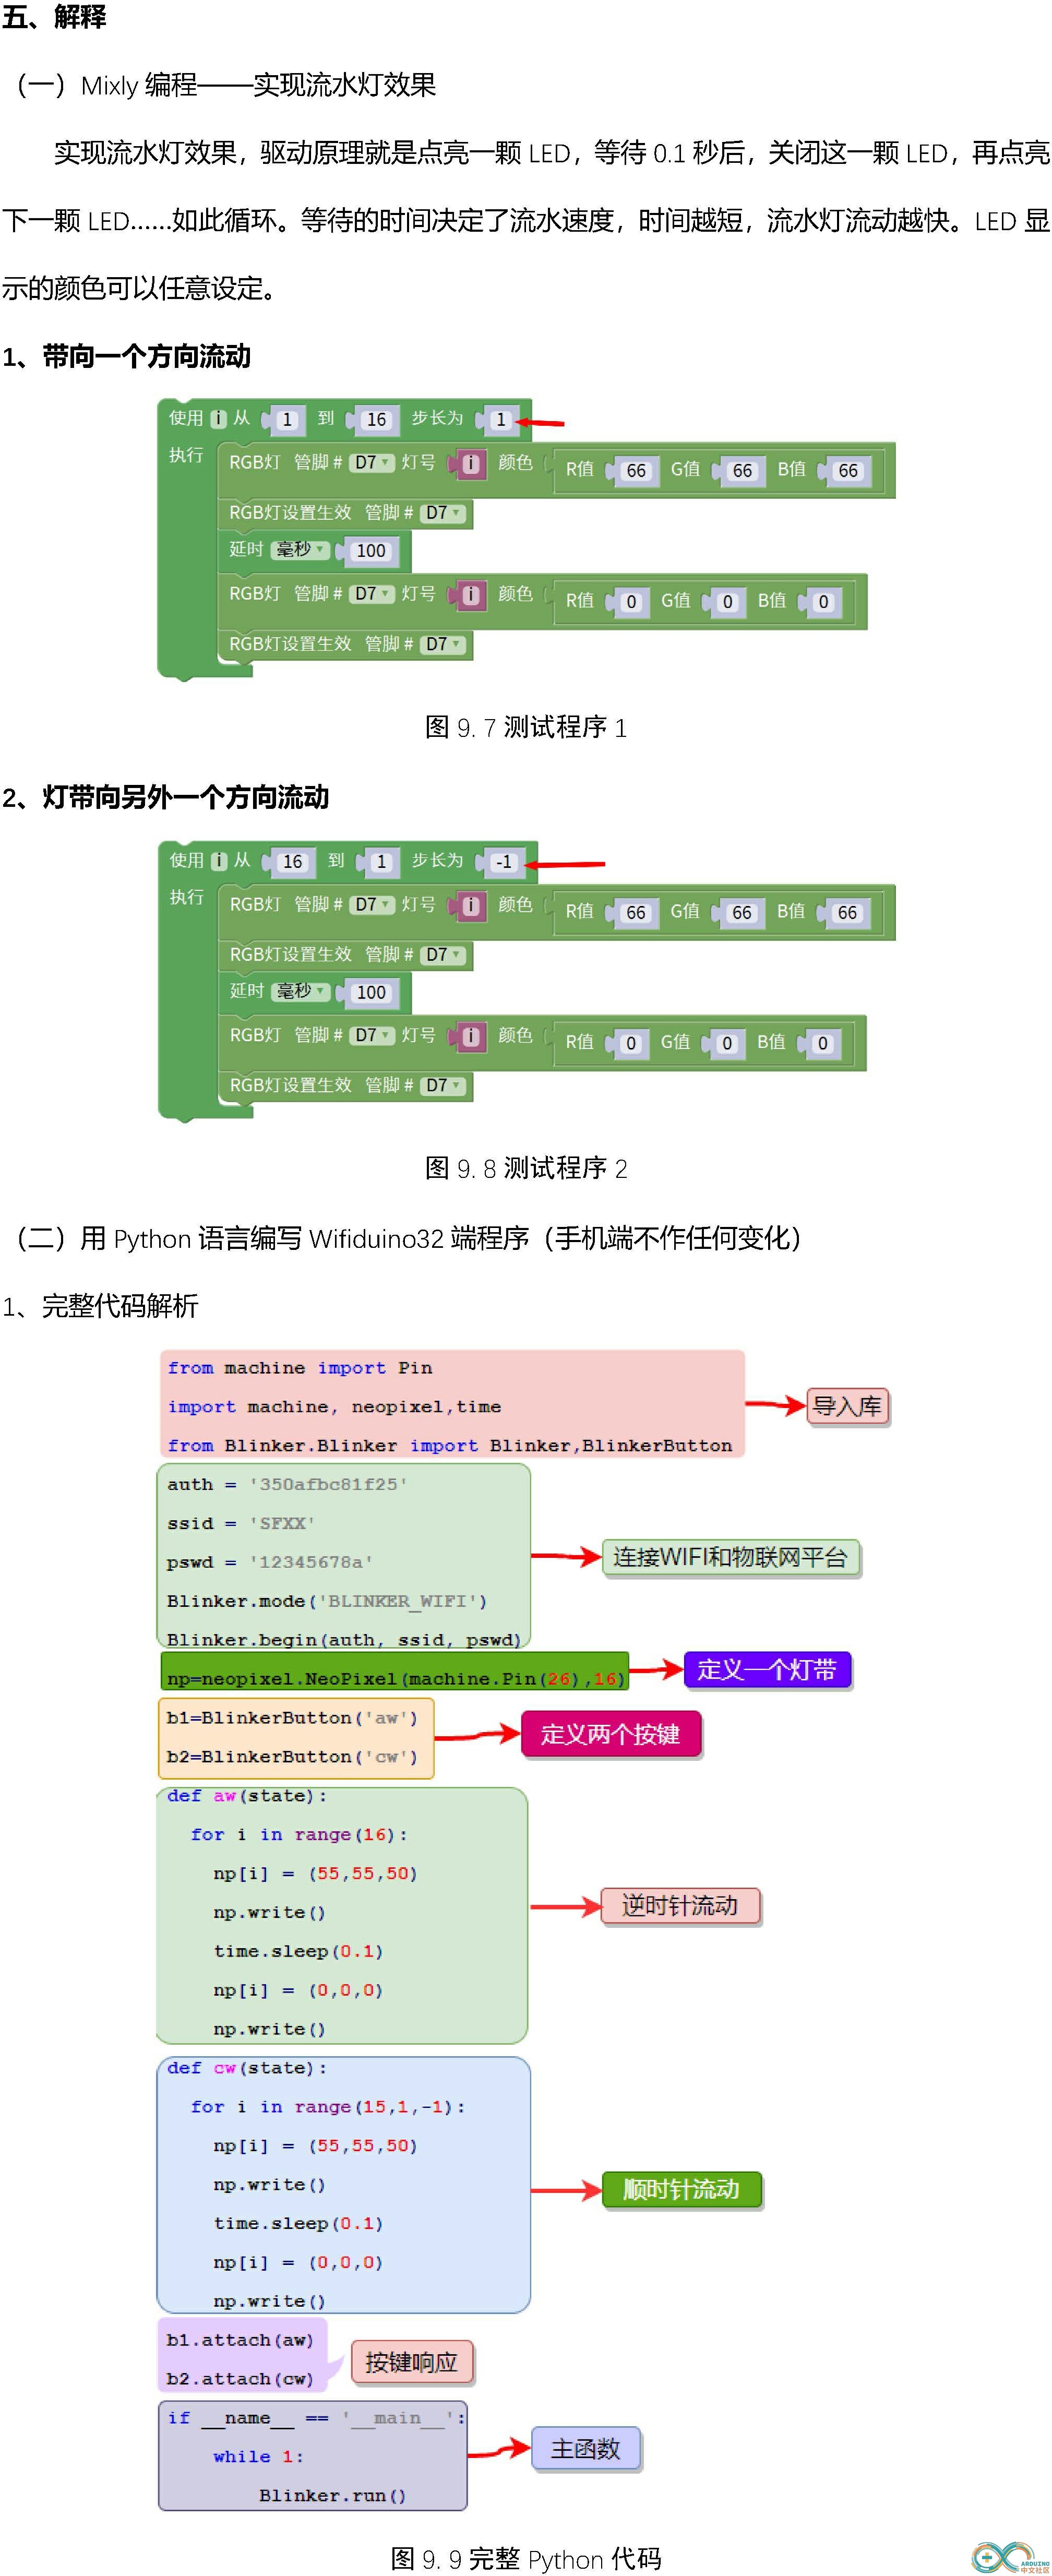This screenshot has height=2576, width=1052.
Task: Click the 逆时针流动 label
Action: [x=680, y=1906]
